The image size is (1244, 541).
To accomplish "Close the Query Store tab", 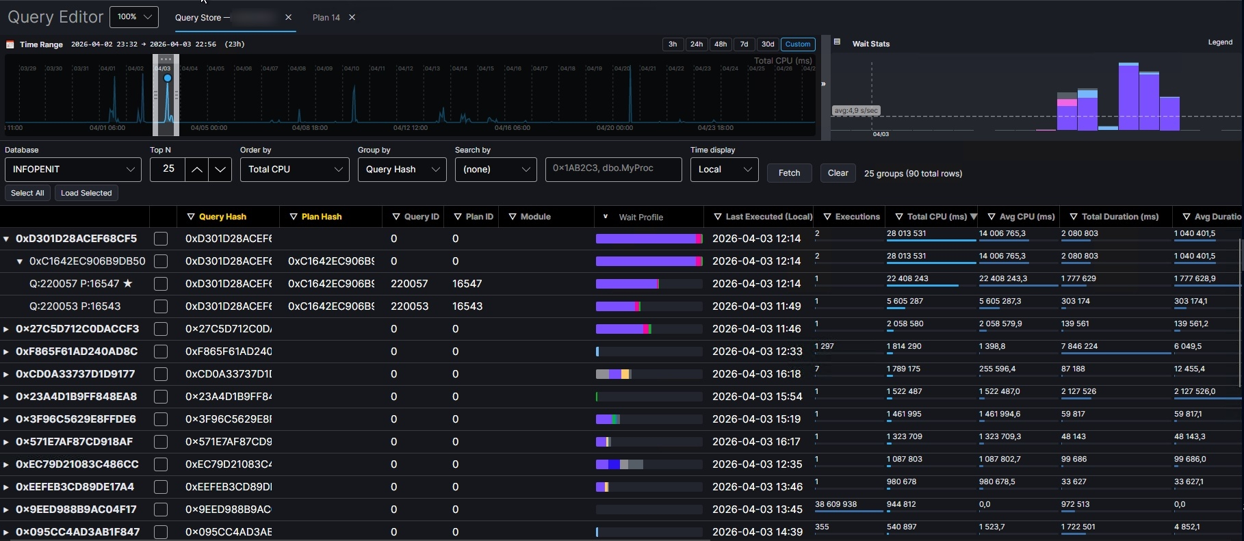I will (x=289, y=17).
